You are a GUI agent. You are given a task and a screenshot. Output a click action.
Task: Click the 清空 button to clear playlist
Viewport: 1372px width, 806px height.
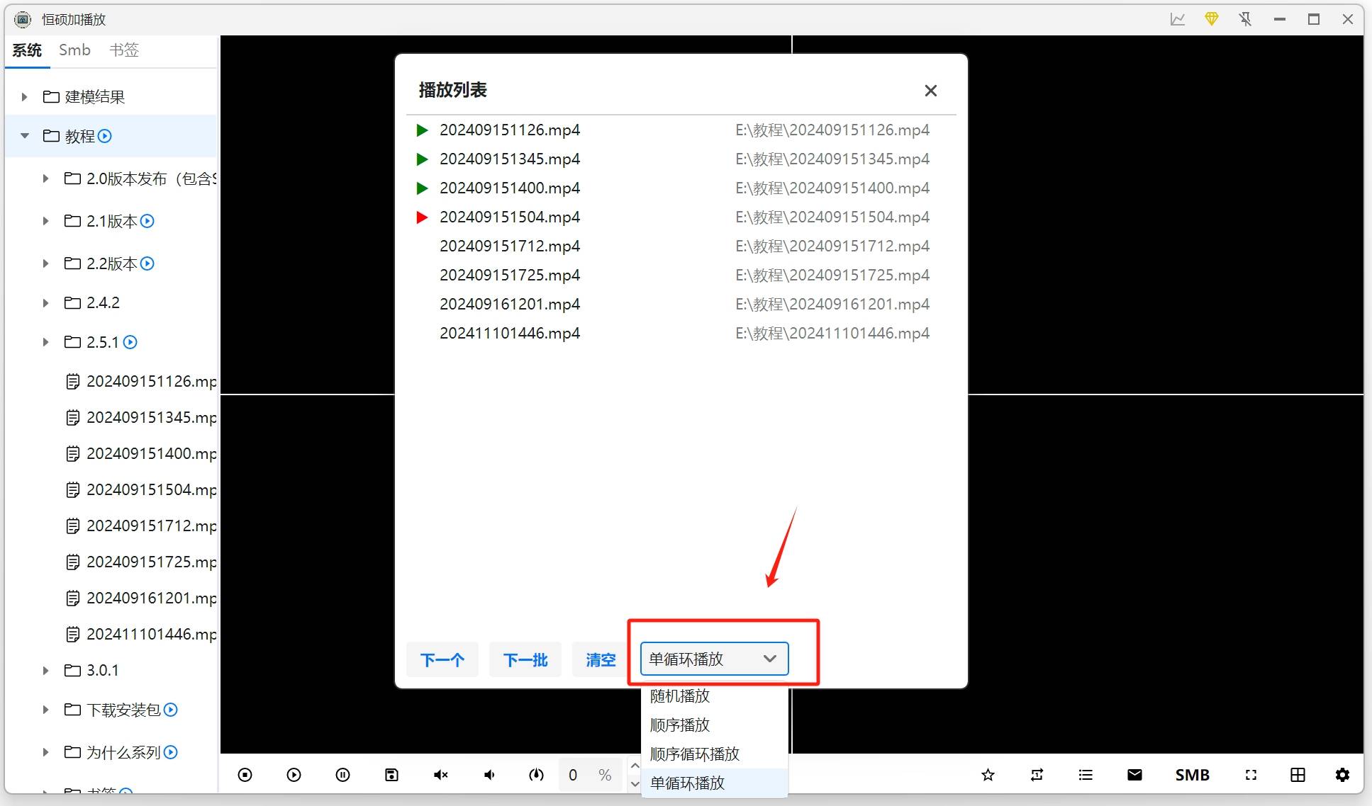[599, 659]
